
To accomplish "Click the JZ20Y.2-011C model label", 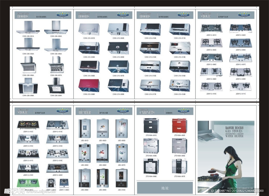I will coord(240,94).
